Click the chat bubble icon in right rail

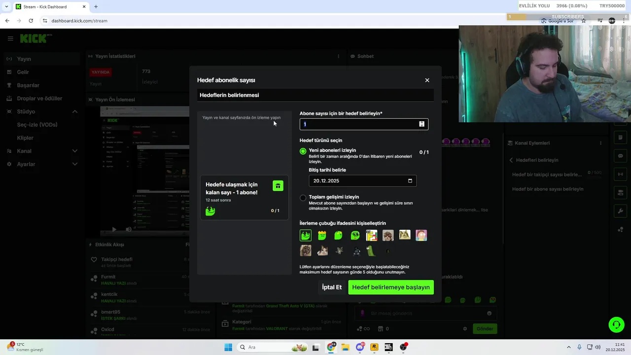point(620,156)
